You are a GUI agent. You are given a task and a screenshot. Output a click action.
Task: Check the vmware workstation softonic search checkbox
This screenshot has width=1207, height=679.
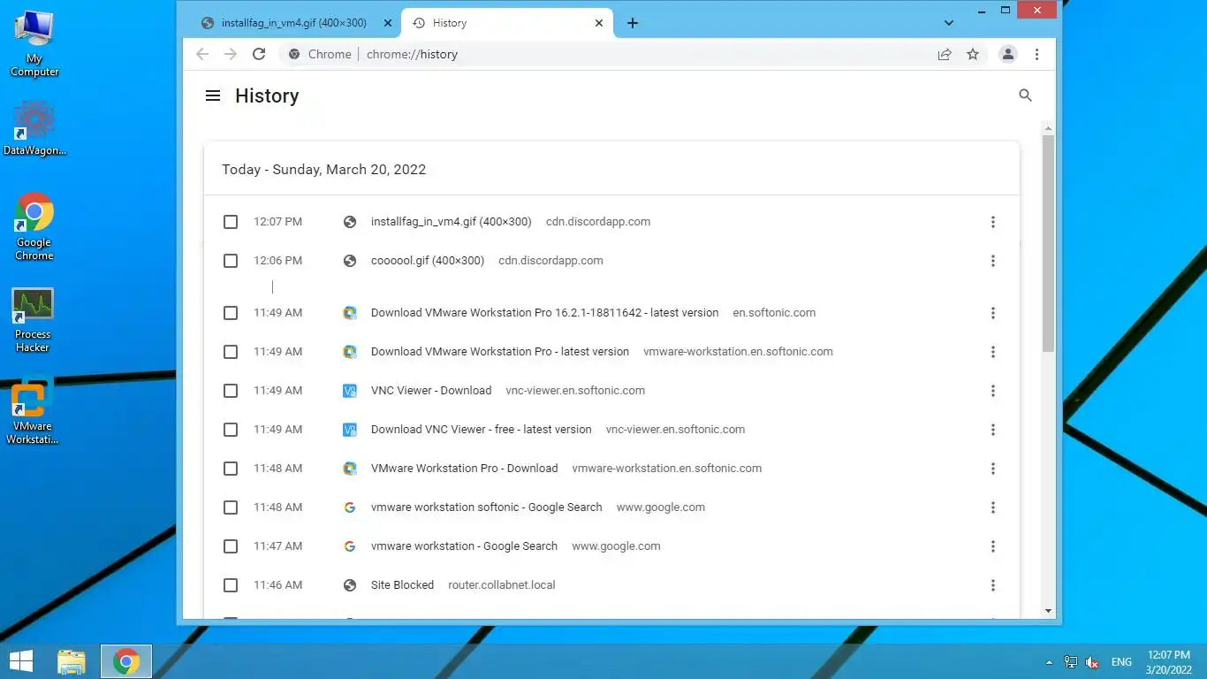pyautogui.click(x=231, y=507)
